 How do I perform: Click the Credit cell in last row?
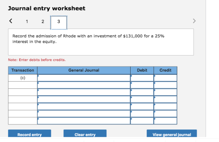click(x=165, y=121)
